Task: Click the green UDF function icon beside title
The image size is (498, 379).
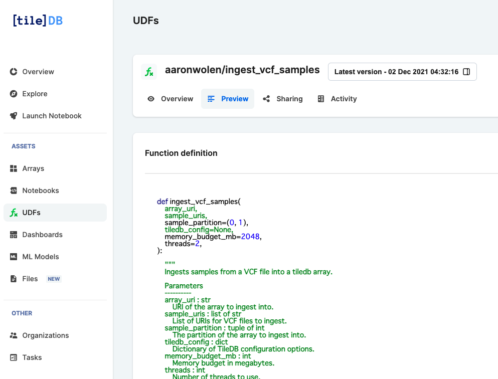Action: pyautogui.click(x=149, y=72)
